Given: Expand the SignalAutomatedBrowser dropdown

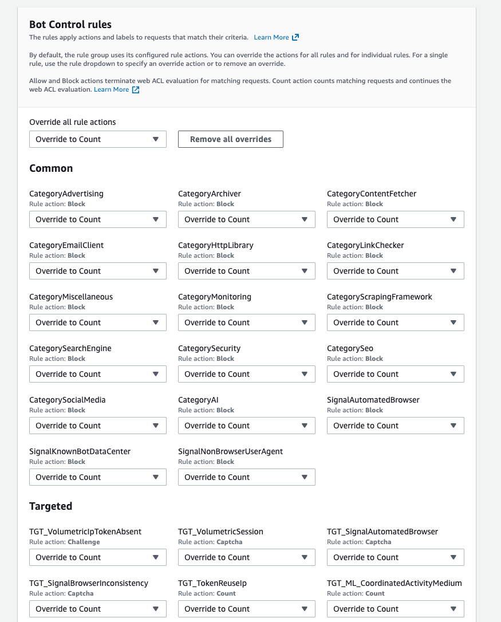Looking at the screenshot, I should pos(395,425).
